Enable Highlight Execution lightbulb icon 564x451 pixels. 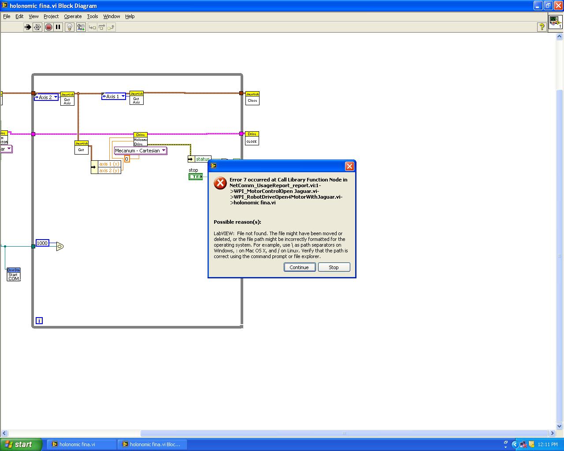click(x=69, y=27)
